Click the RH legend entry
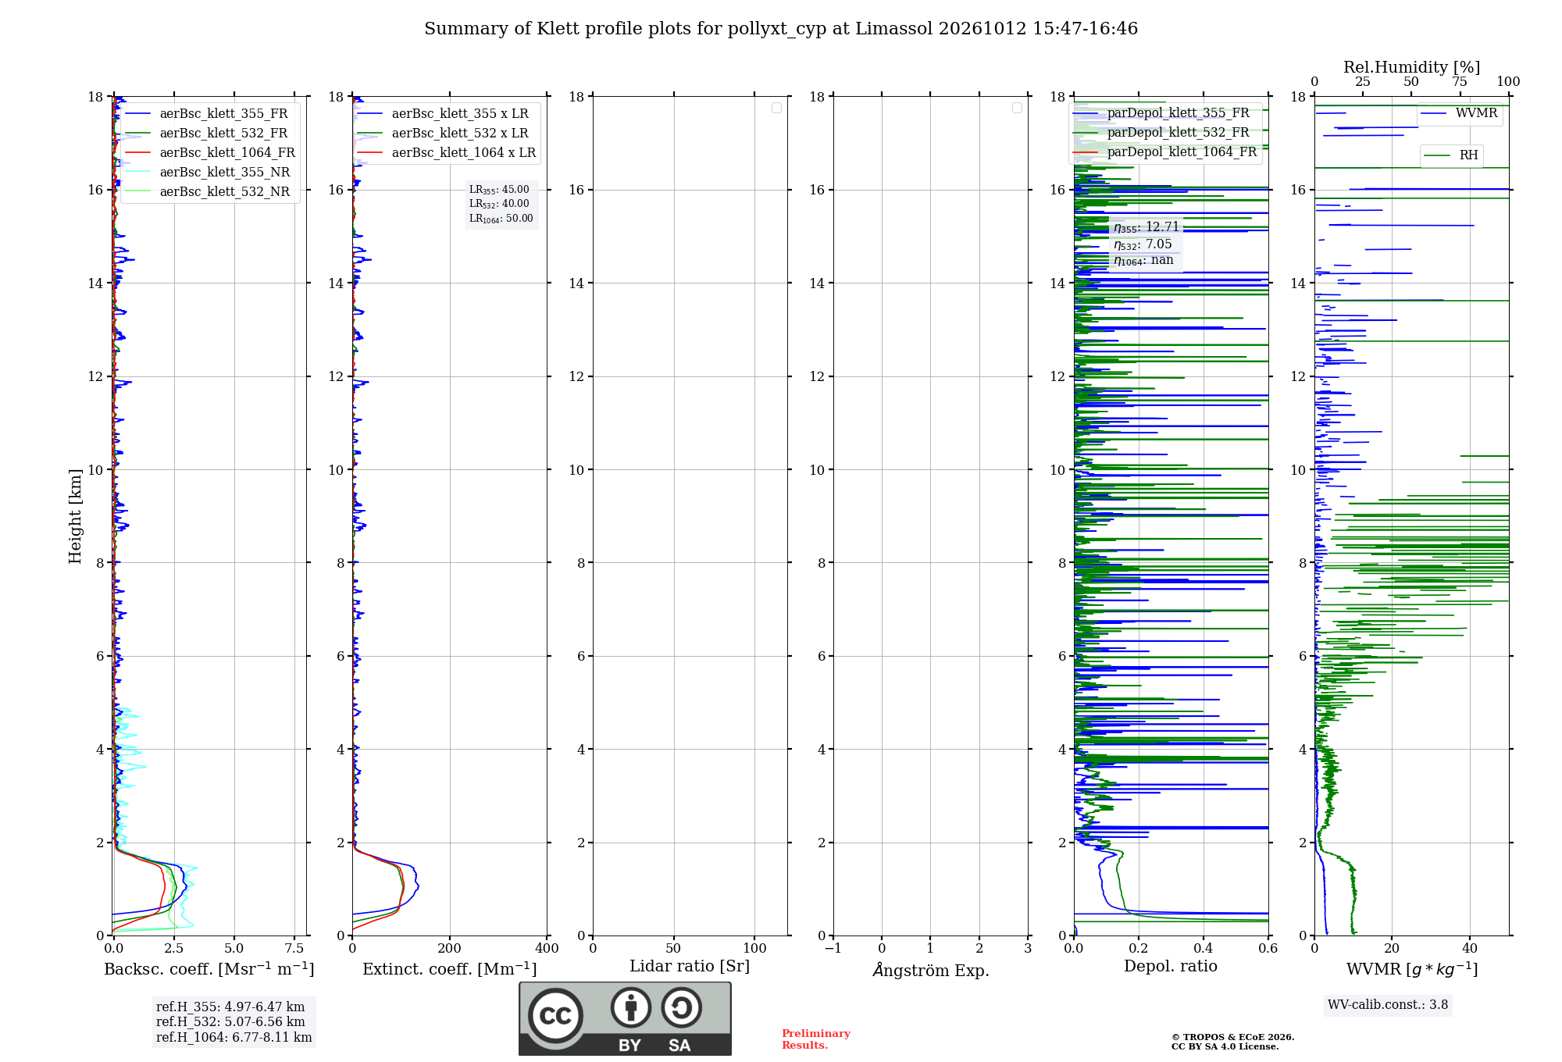 pos(1451,155)
